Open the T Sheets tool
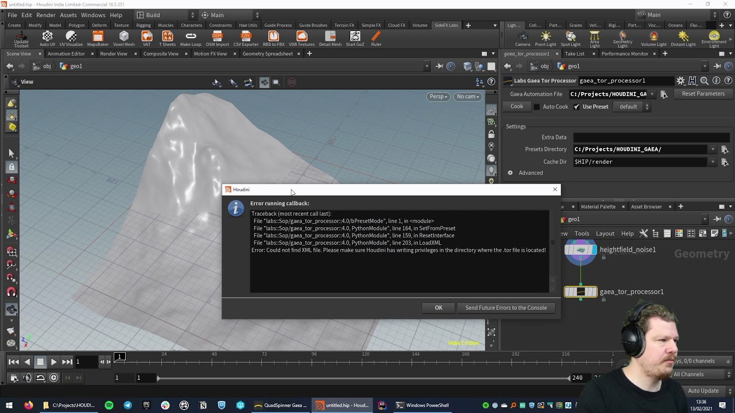 click(167, 39)
